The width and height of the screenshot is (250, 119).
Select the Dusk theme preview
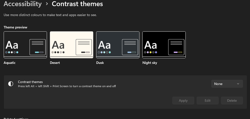(x=118, y=45)
